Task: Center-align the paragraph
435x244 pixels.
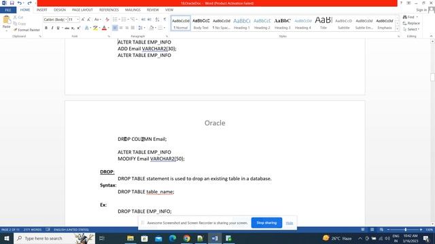Action: pos(121,28)
